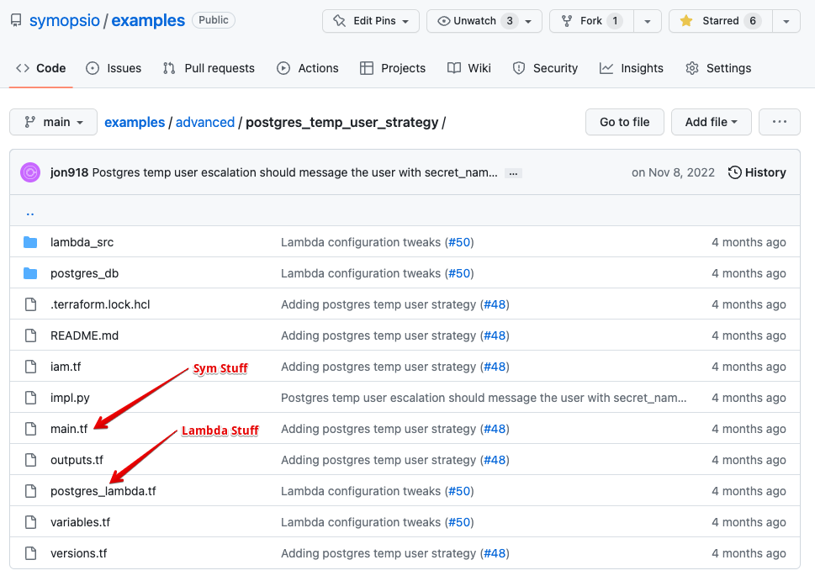
Task: Open the iam.tf file
Action: (x=66, y=367)
